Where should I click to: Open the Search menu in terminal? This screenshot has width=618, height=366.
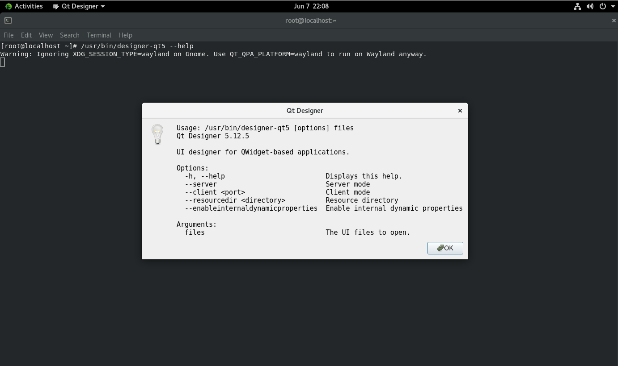point(69,35)
